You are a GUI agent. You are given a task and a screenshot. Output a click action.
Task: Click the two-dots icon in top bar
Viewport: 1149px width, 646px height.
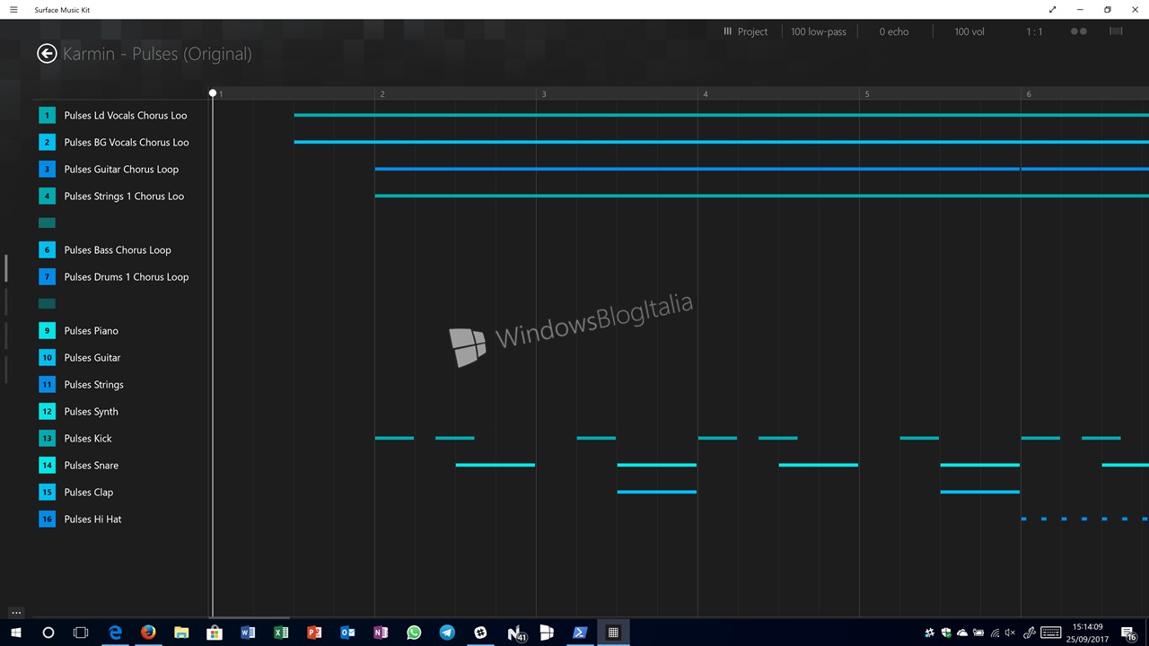[1079, 31]
